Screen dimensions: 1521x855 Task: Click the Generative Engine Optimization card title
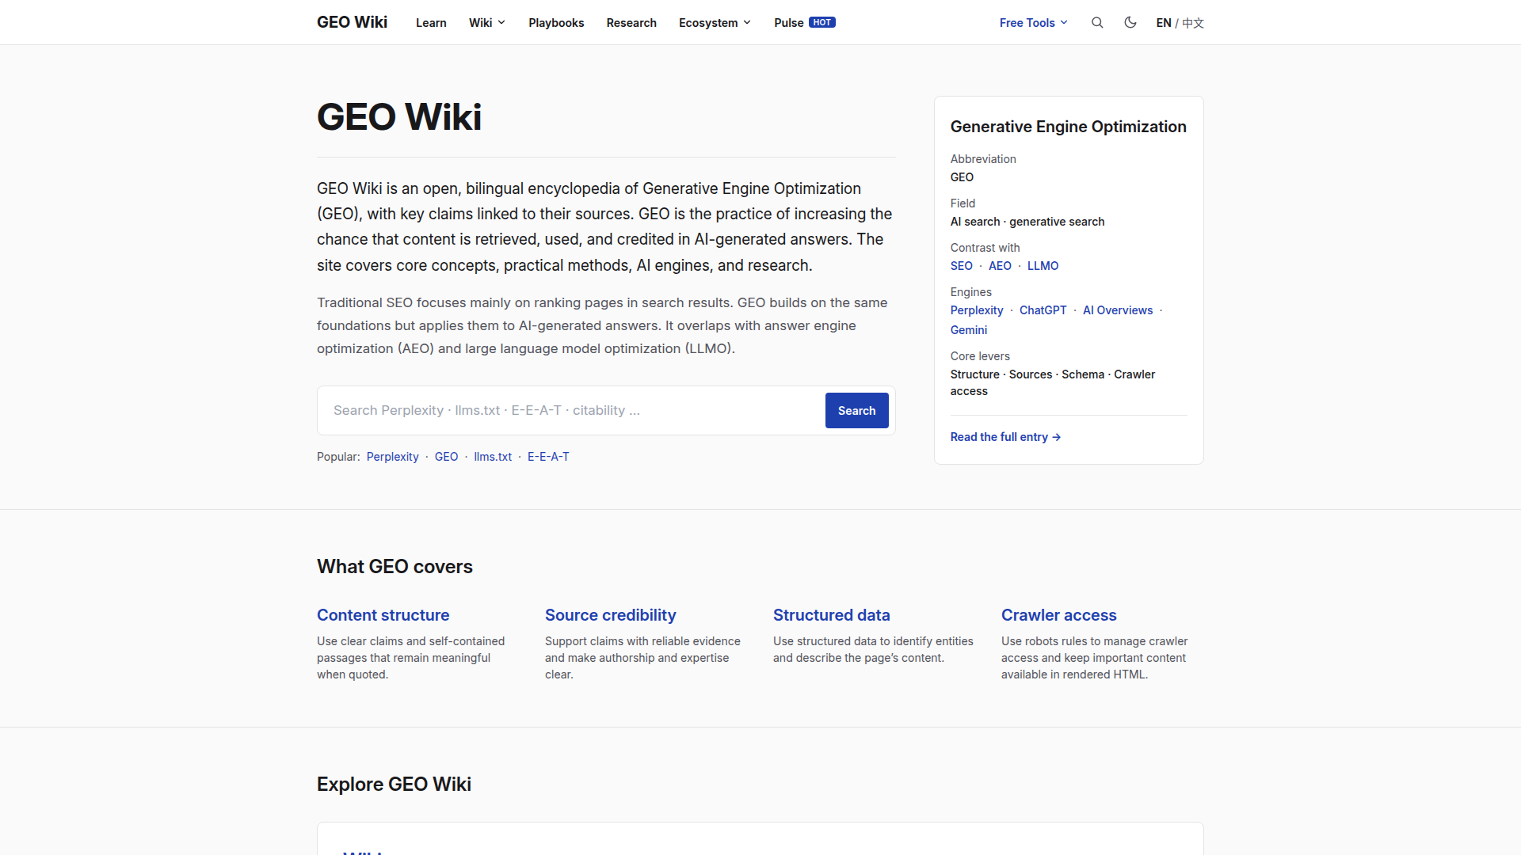(x=1068, y=127)
